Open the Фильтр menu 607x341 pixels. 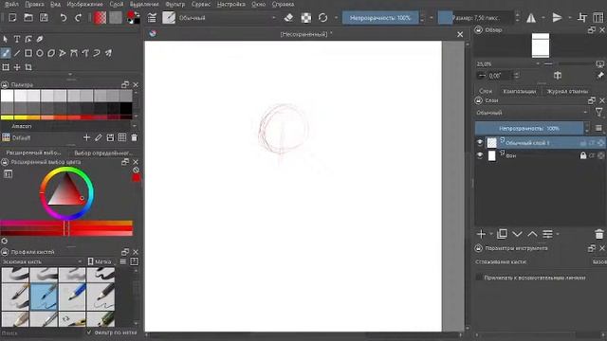175,4
